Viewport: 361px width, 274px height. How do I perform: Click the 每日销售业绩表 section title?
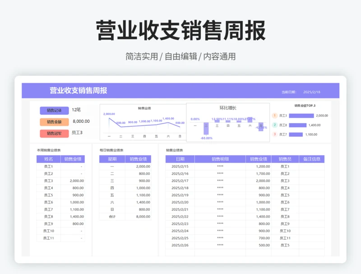coord(111,150)
